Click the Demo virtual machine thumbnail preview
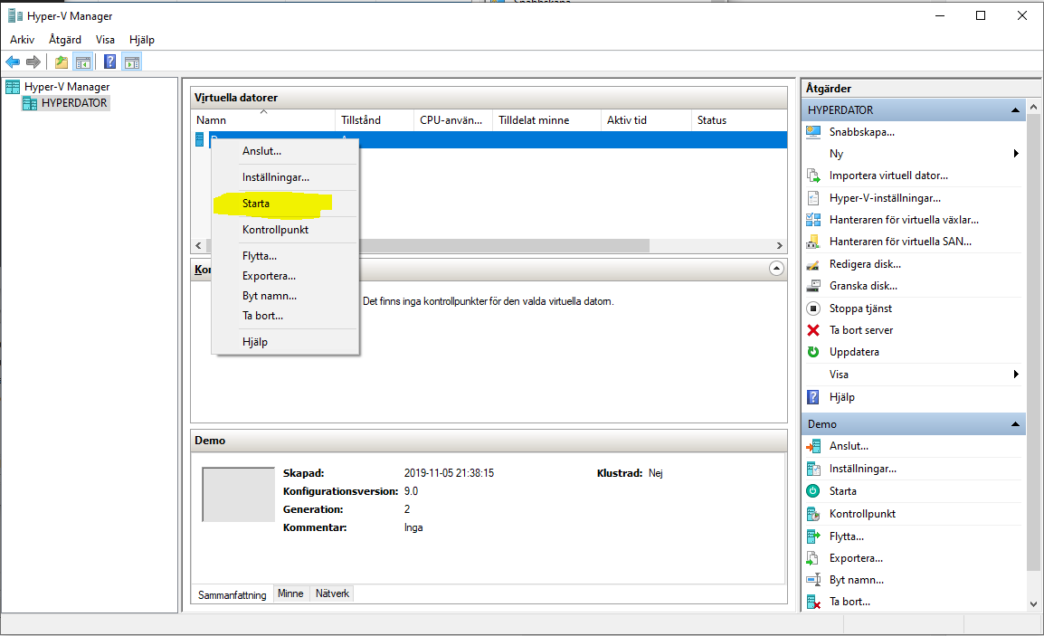The width and height of the screenshot is (1044, 636). pos(238,494)
